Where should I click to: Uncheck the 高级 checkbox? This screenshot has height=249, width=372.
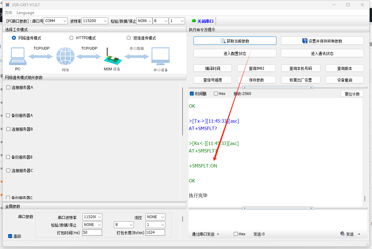10,236
